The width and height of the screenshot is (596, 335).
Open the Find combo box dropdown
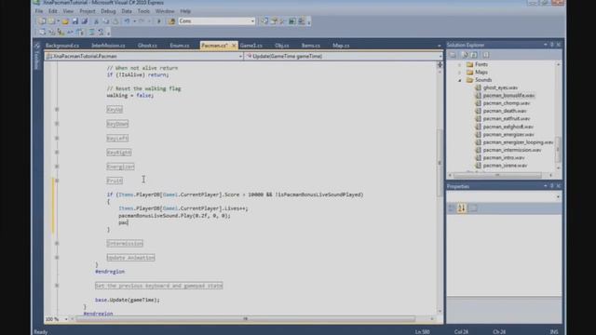[x=252, y=21]
